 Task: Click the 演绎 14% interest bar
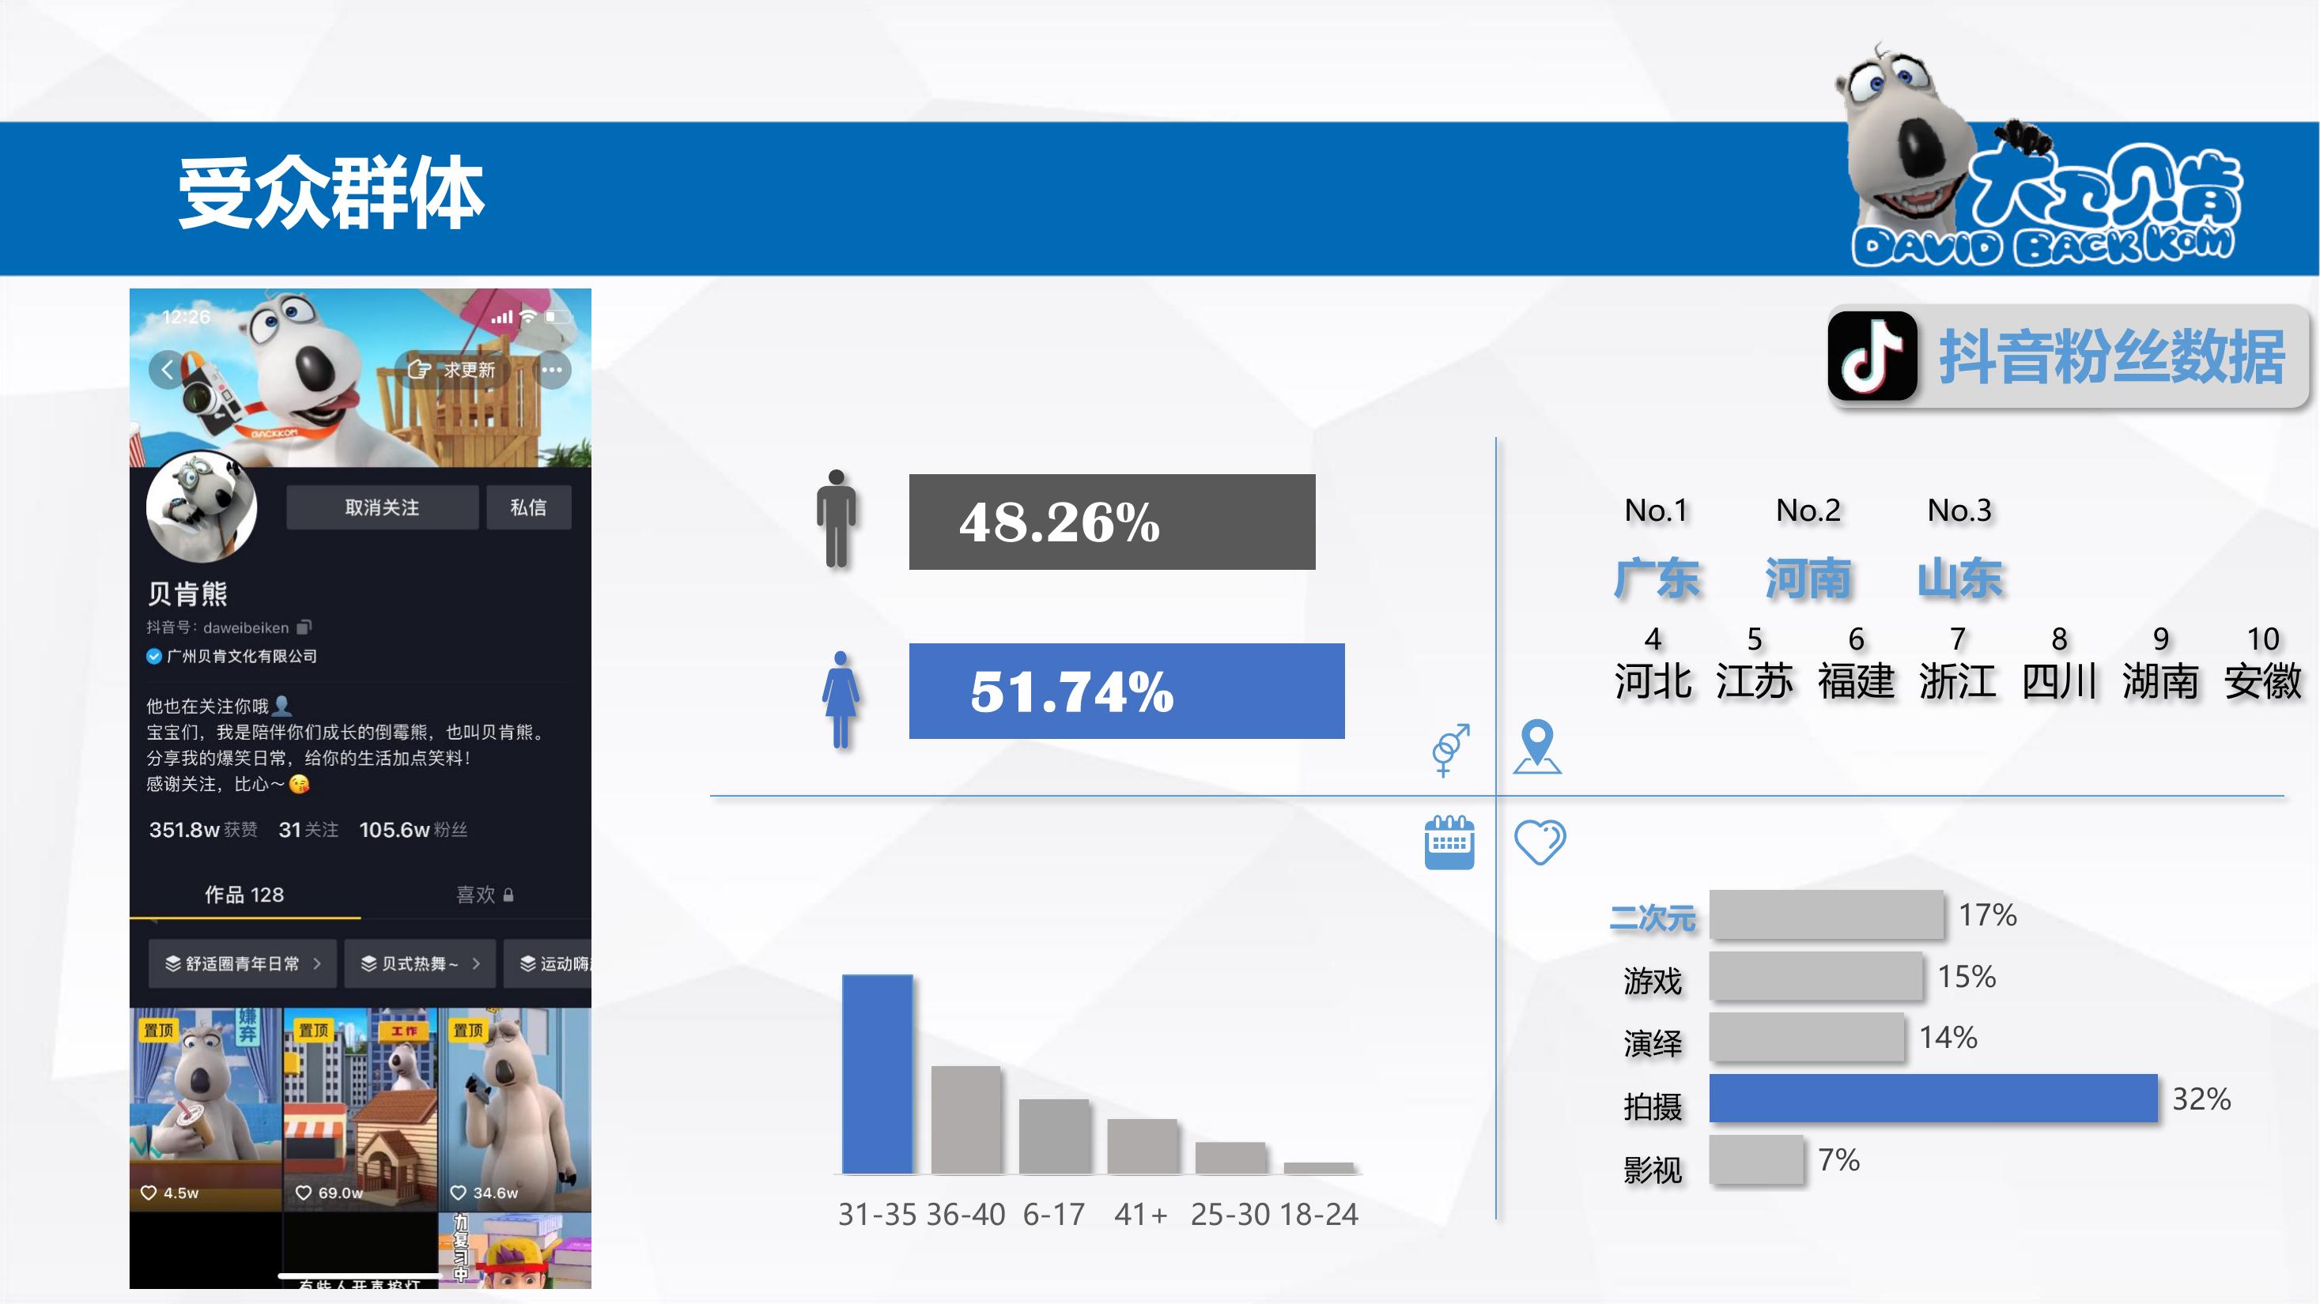(x=1807, y=1037)
